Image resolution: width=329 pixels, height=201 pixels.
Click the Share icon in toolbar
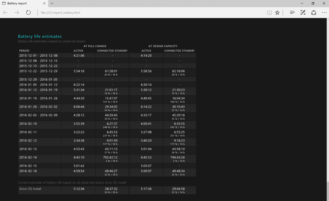pos(314,13)
